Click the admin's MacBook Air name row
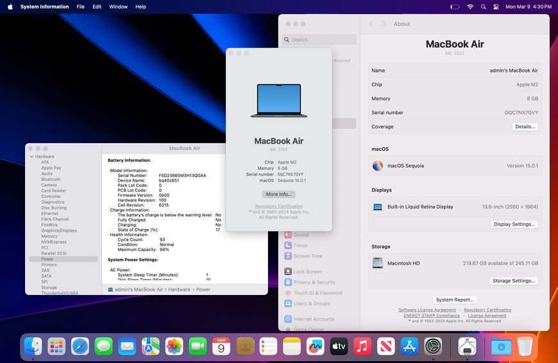558x363 pixels. [x=455, y=71]
